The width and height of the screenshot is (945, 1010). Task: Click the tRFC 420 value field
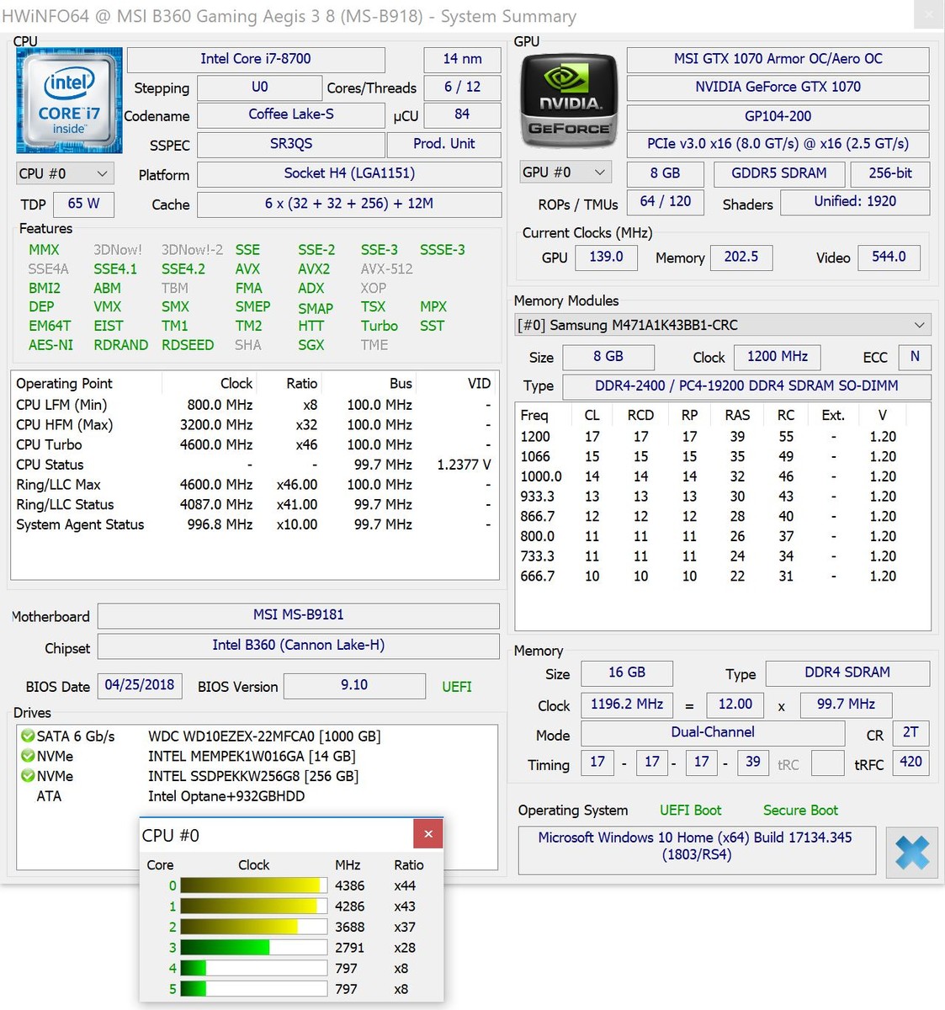click(910, 763)
